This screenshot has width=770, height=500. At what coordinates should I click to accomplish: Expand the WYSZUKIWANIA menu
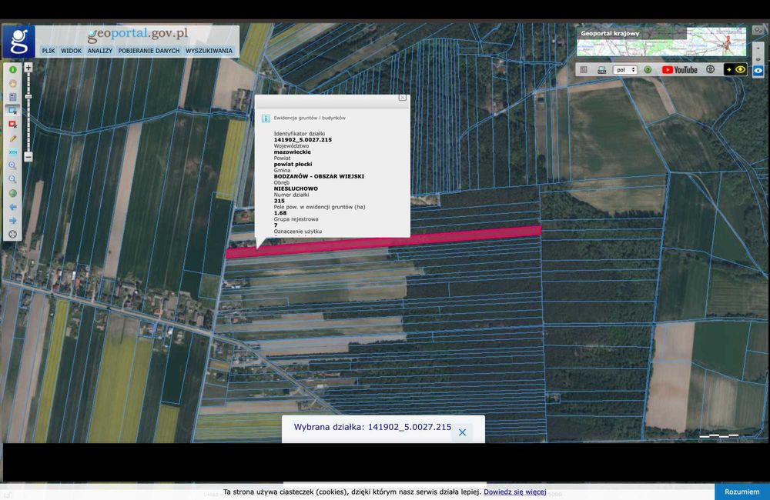point(209,51)
